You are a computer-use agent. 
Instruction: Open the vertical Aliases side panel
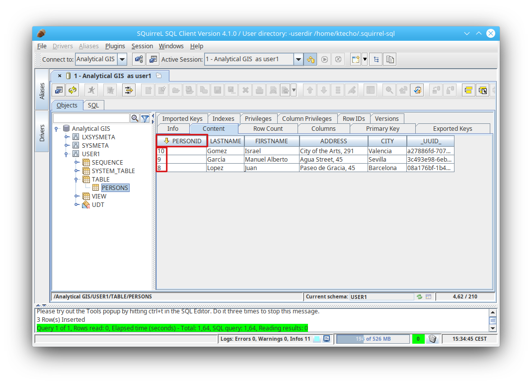42,91
